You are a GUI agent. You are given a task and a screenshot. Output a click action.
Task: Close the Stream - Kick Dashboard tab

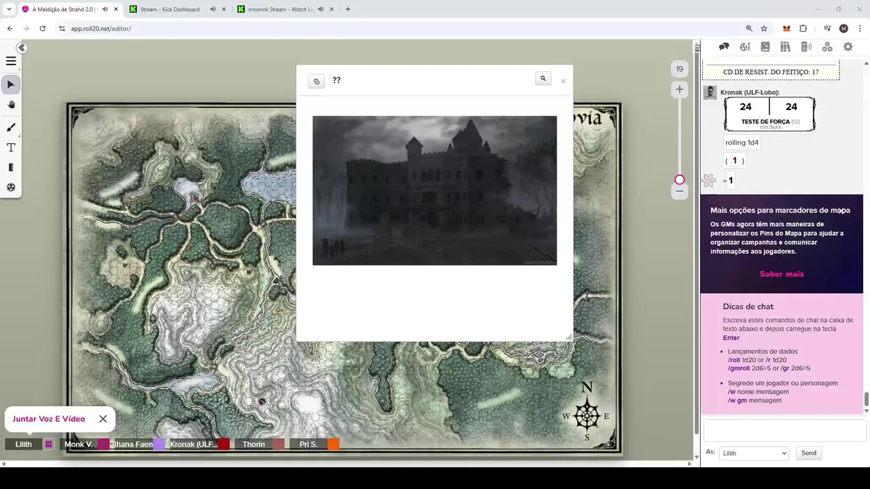(224, 10)
